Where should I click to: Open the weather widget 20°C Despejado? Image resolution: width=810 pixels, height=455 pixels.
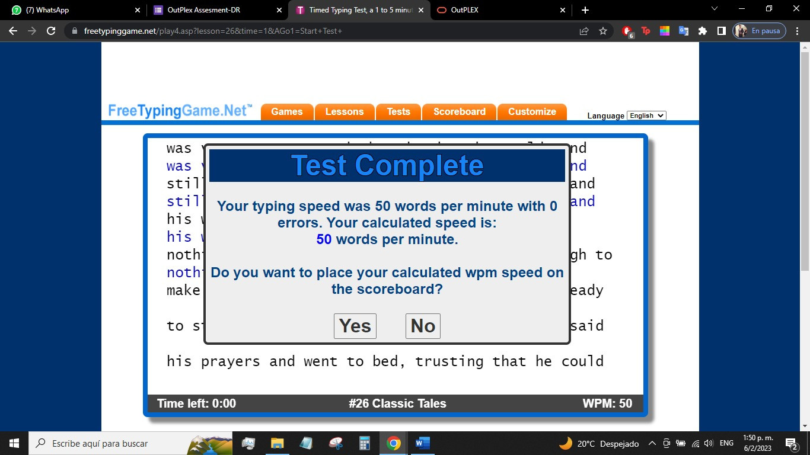click(599, 443)
